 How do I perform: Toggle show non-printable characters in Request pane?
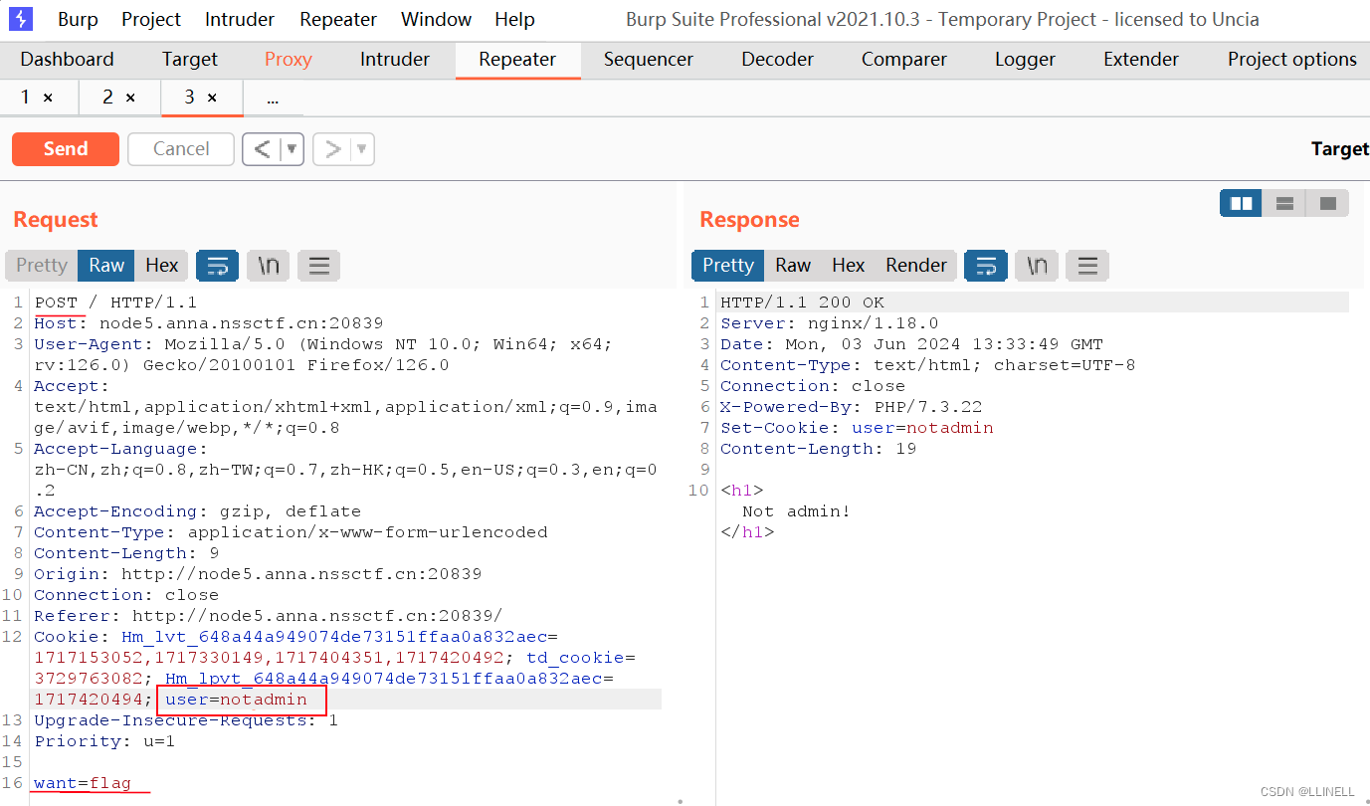pos(268,265)
